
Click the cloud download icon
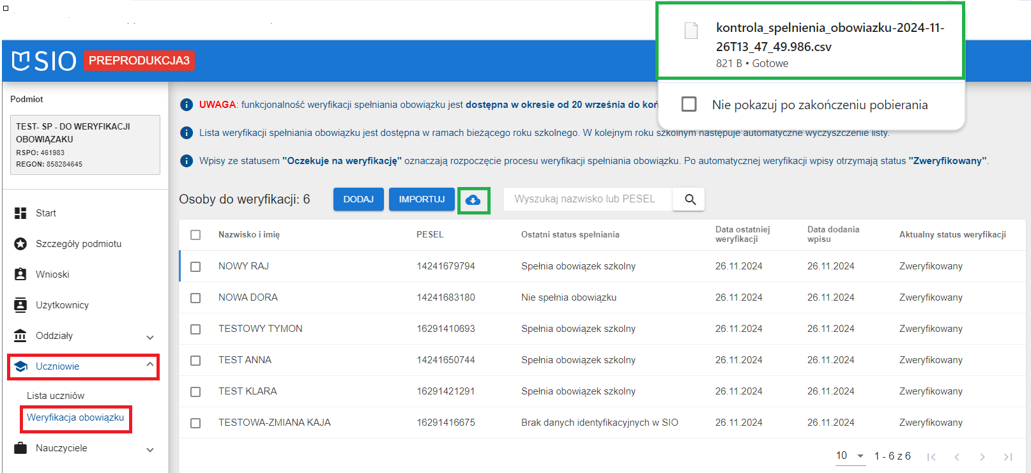473,200
